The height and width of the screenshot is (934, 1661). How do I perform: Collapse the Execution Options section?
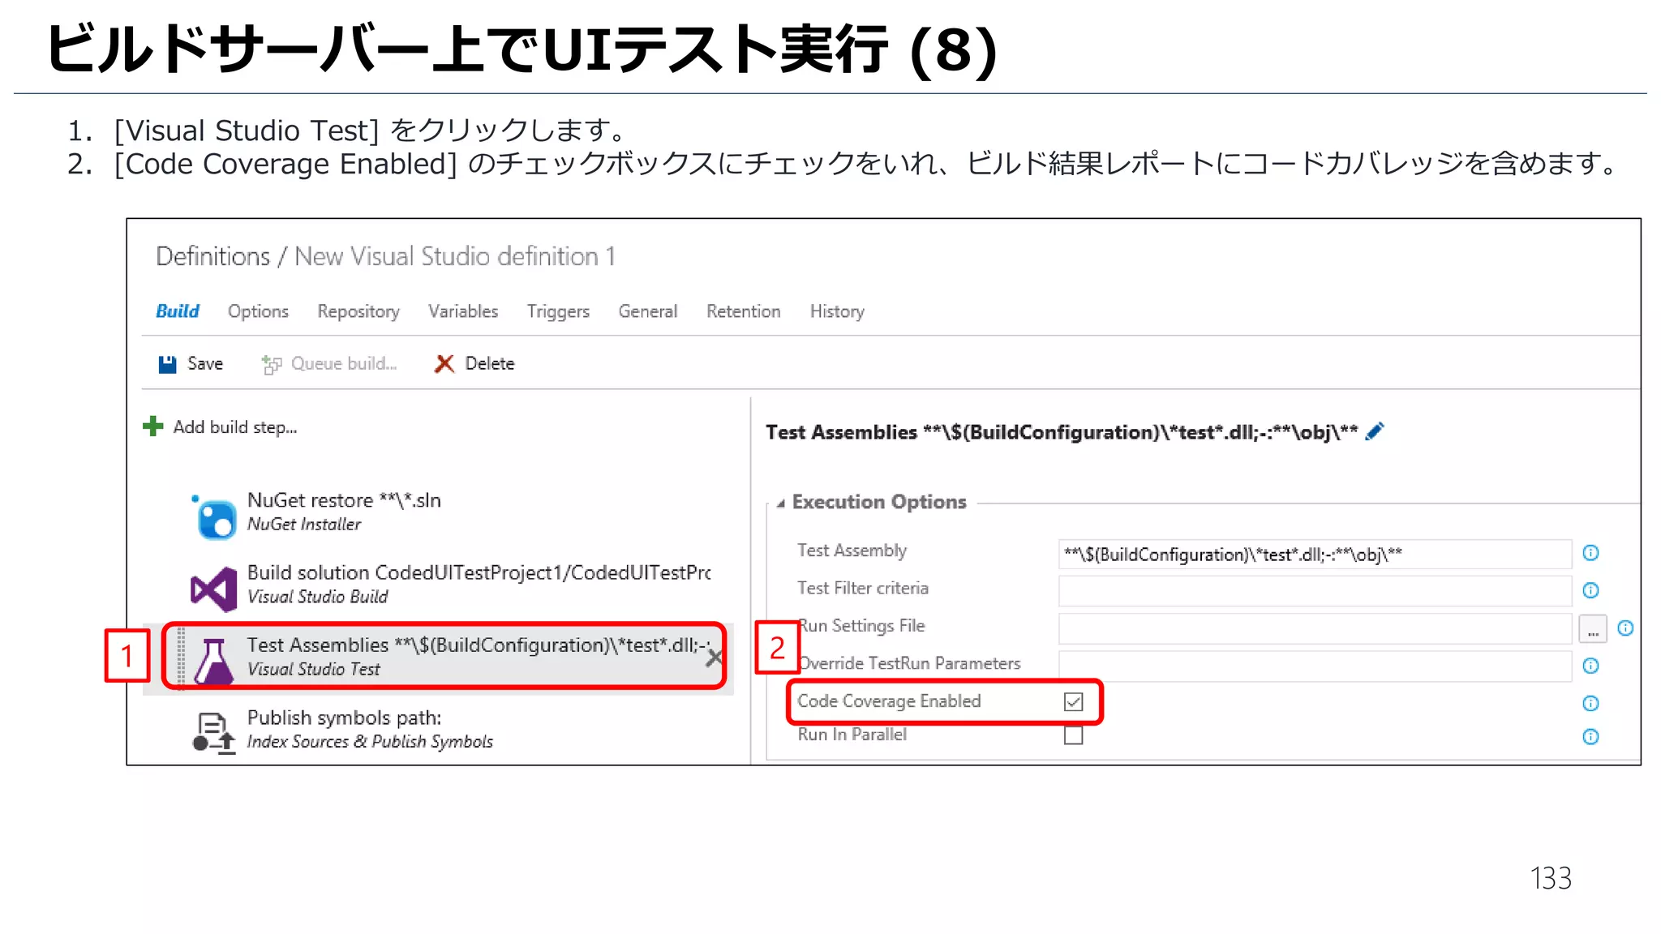[x=780, y=503]
